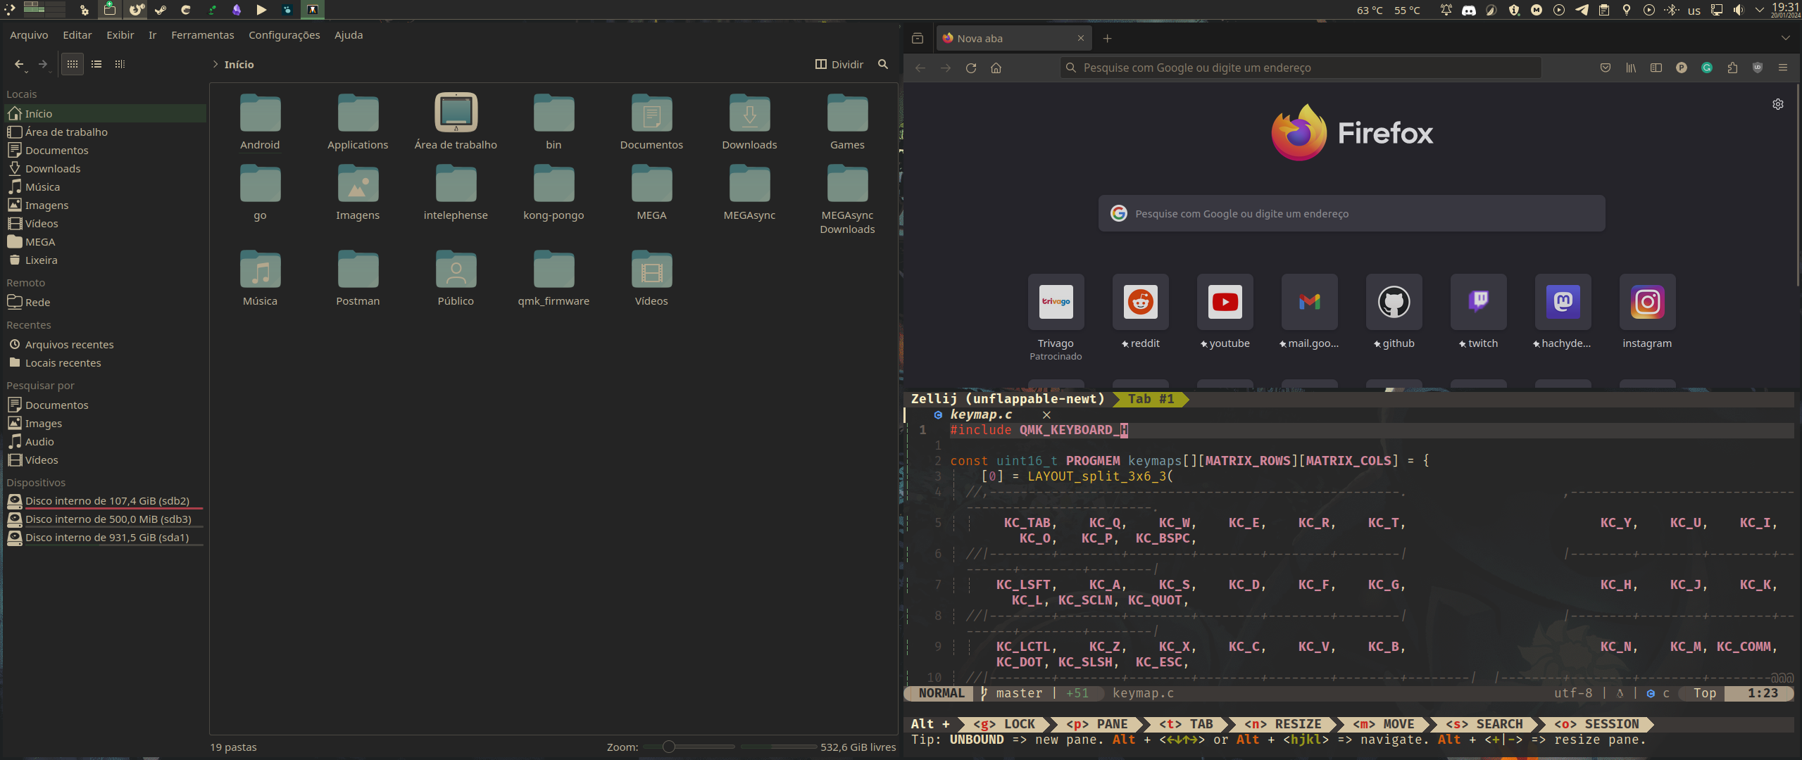Open Editar menu in Dolphin

click(77, 34)
